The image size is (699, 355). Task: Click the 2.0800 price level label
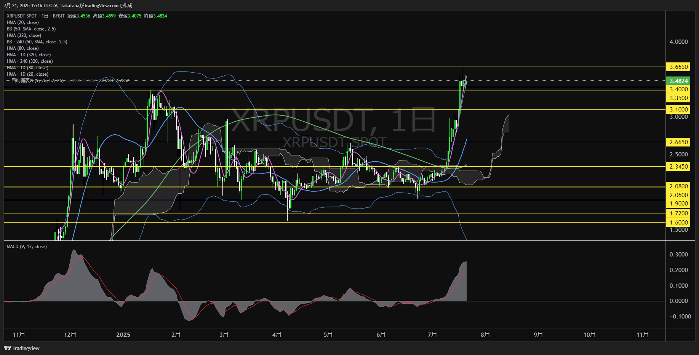coord(678,186)
